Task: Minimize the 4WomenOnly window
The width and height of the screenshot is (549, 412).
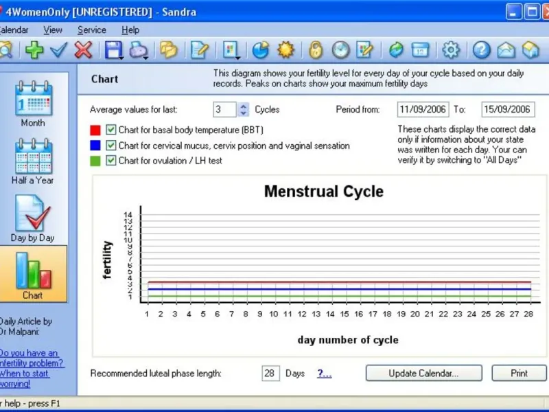Action: tap(513, 12)
